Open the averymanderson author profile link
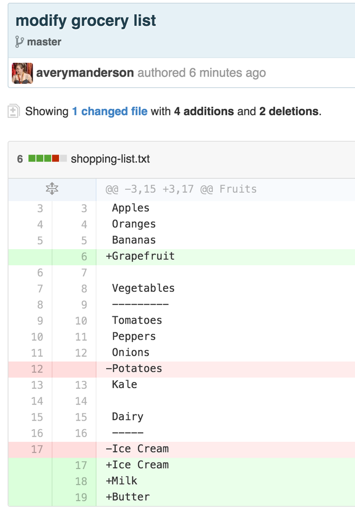Screen dimensions: 355x513 pyautogui.click(x=85, y=73)
